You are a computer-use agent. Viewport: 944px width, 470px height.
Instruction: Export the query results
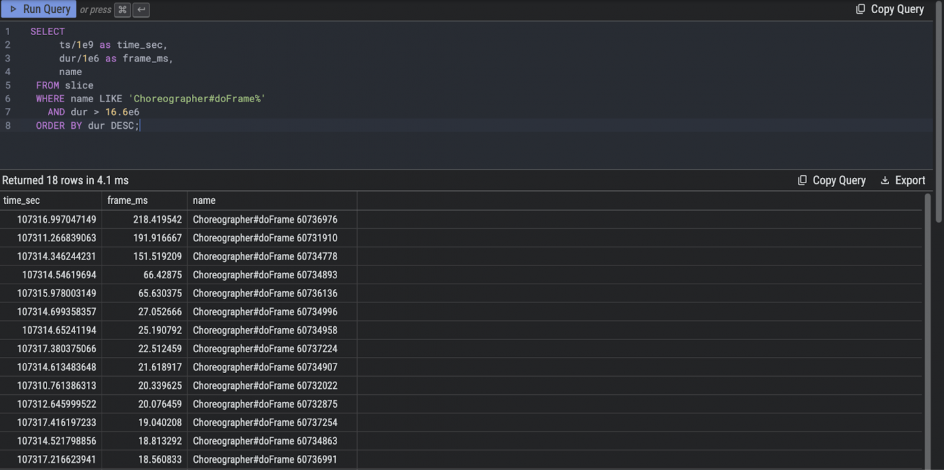tap(902, 180)
